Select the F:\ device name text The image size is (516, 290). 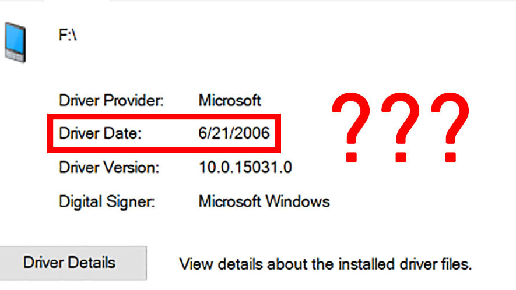point(67,36)
